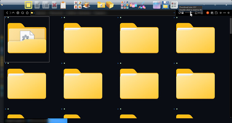Click the yellow folder icon in address bar
Viewport: 232px width, 123px height.
32,13
